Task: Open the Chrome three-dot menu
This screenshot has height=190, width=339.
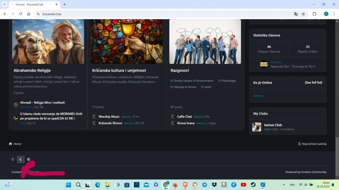Action: point(334,14)
